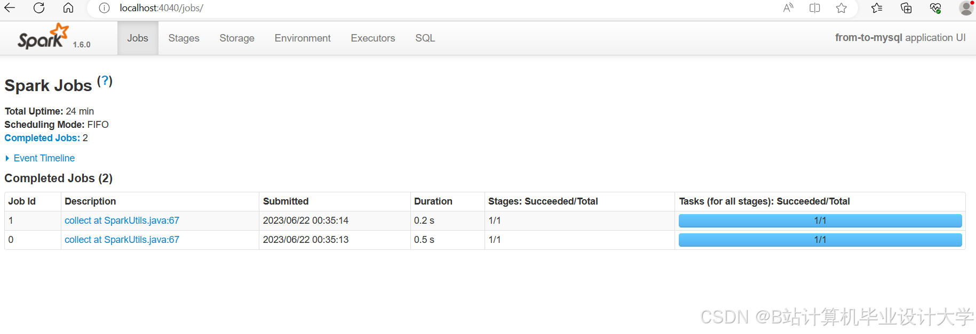Go back with the browser back arrow
This screenshot has height=334, width=976.
pyautogui.click(x=10, y=8)
